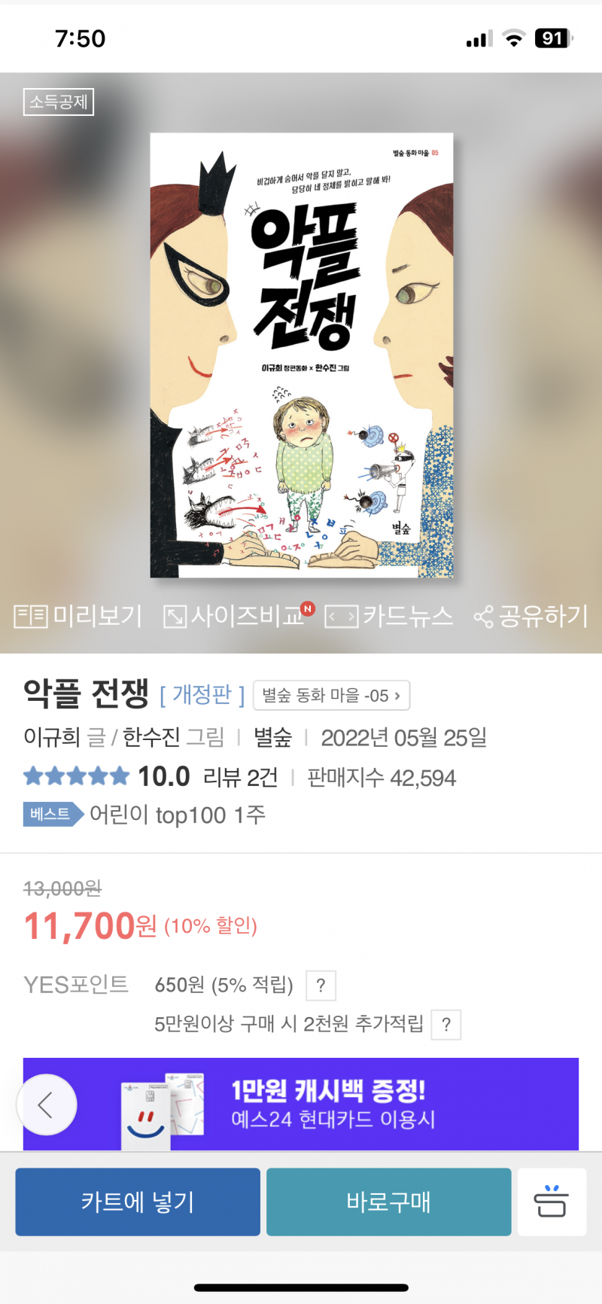Tap the 소득공제 tag on the cover image
The height and width of the screenshot is (1304, 602).
[59, 102]
